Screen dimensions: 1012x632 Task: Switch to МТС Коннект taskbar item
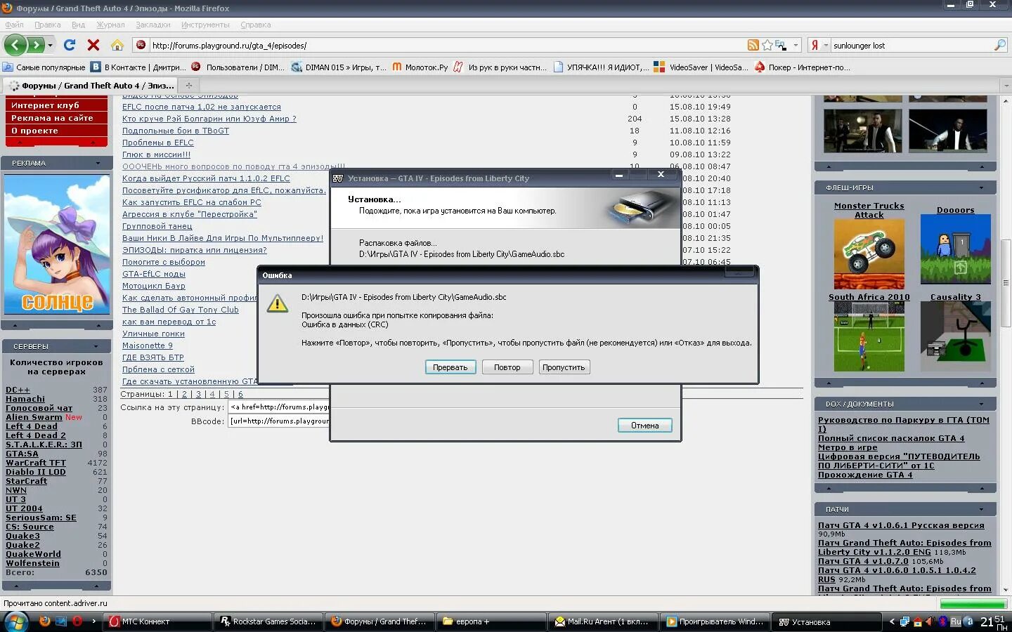click(x=157, y=621)
